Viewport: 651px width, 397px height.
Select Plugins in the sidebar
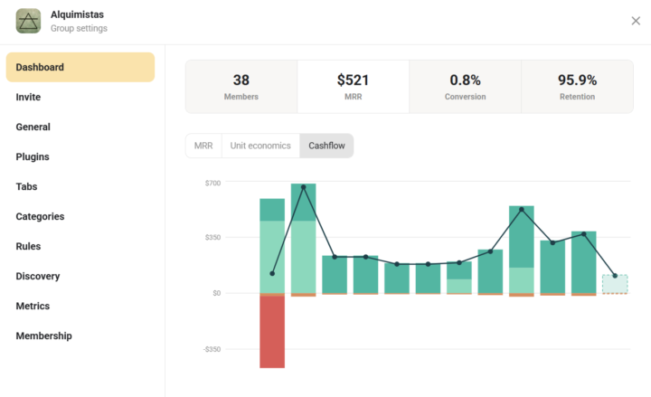tap(33, 156)
